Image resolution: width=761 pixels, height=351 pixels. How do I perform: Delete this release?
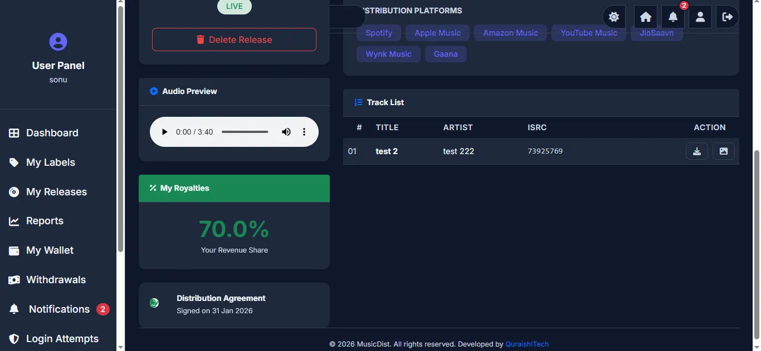pos(234,39)
